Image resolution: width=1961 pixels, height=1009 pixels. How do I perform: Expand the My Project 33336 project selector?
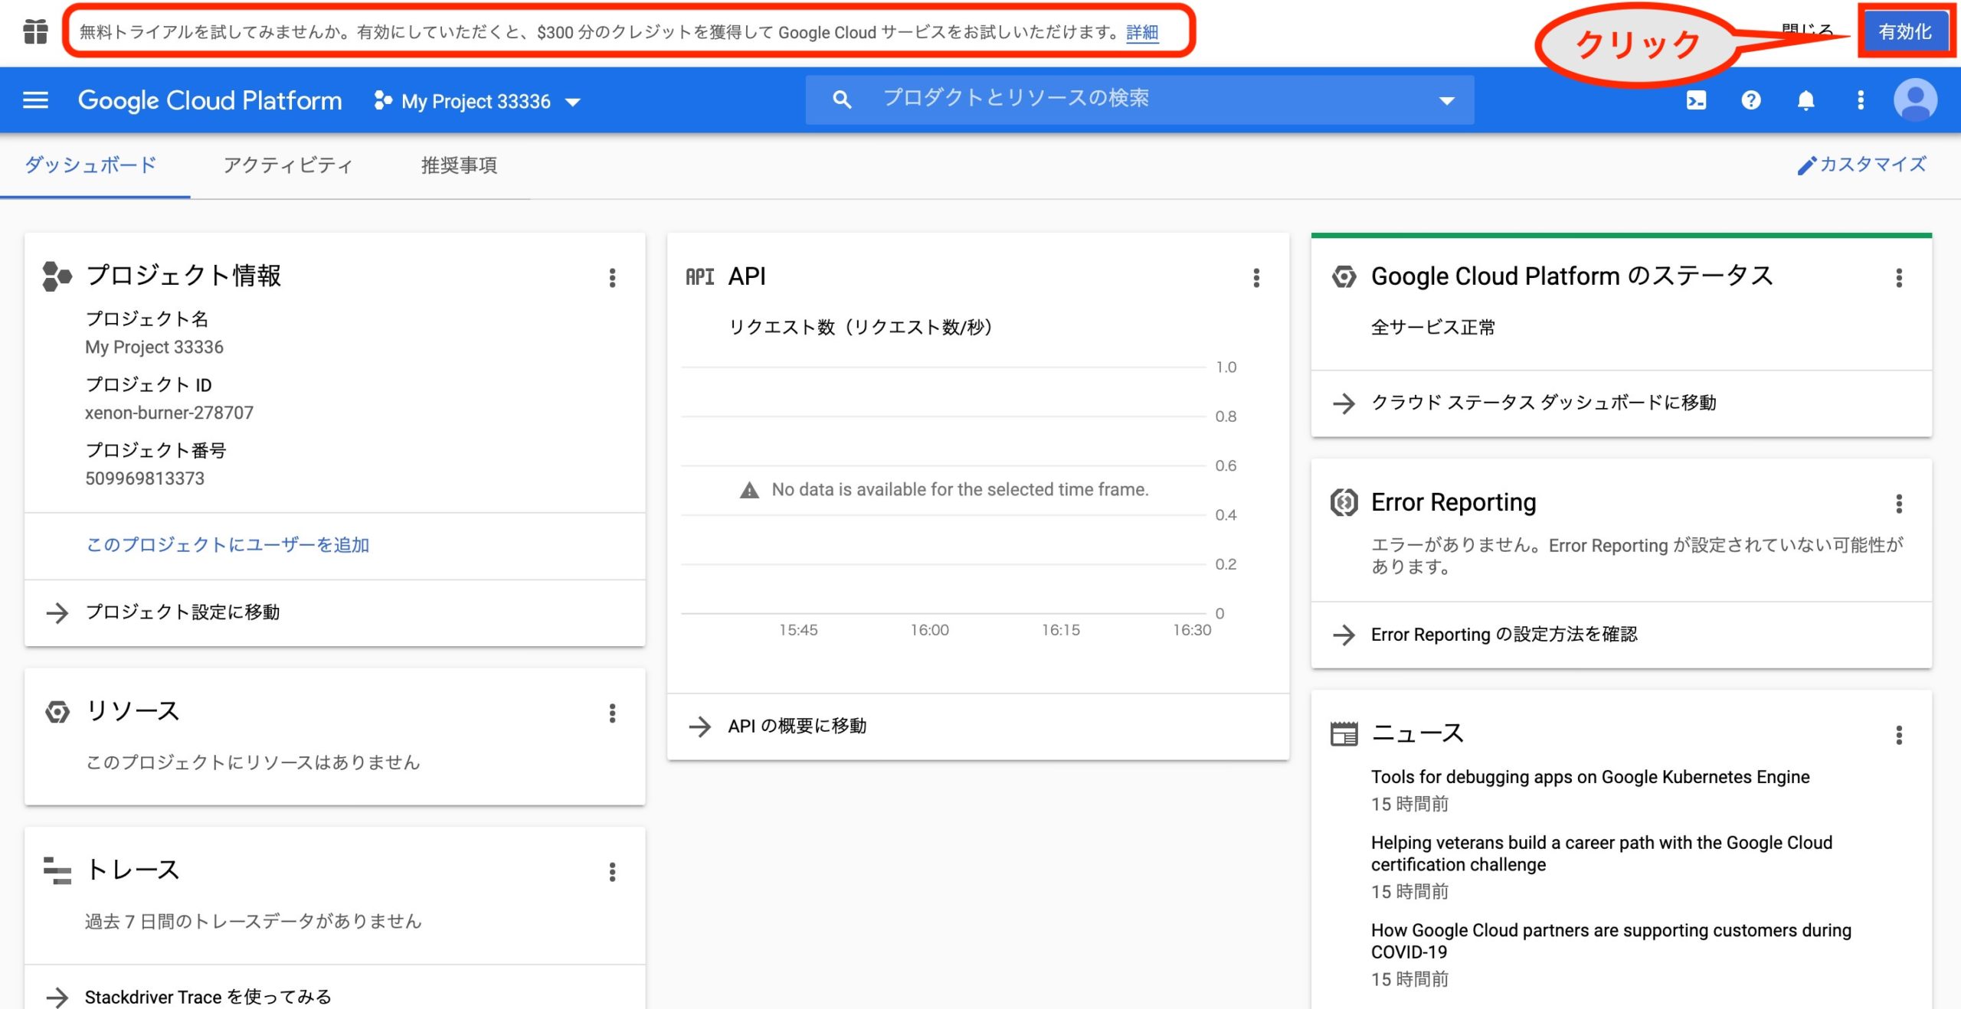(x=477, y=101)
